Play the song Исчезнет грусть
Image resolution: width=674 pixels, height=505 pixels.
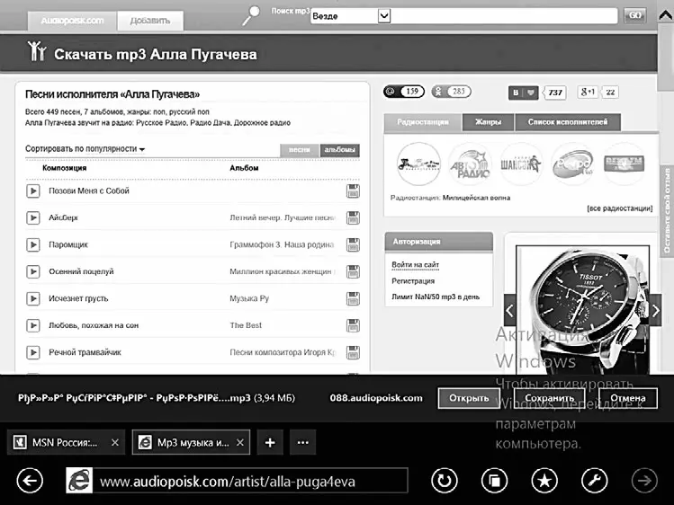click(x=33, y=298)
